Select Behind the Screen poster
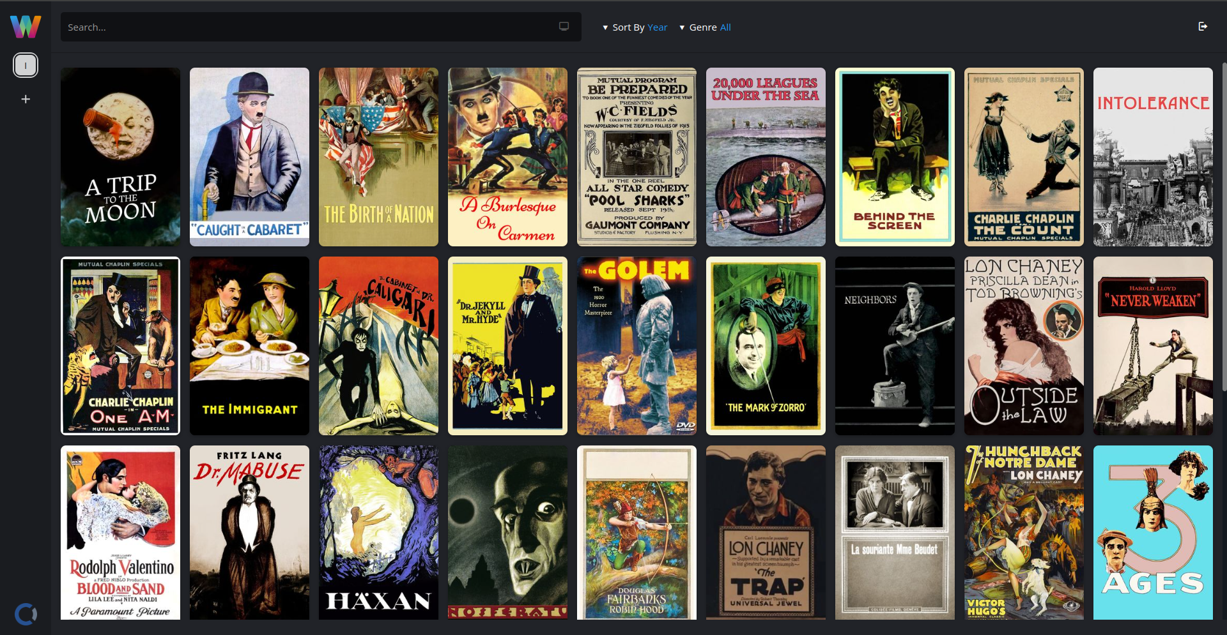 [x=895, y=157]
